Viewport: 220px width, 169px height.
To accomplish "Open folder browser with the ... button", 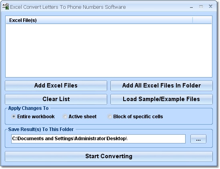I will (198, 139).
